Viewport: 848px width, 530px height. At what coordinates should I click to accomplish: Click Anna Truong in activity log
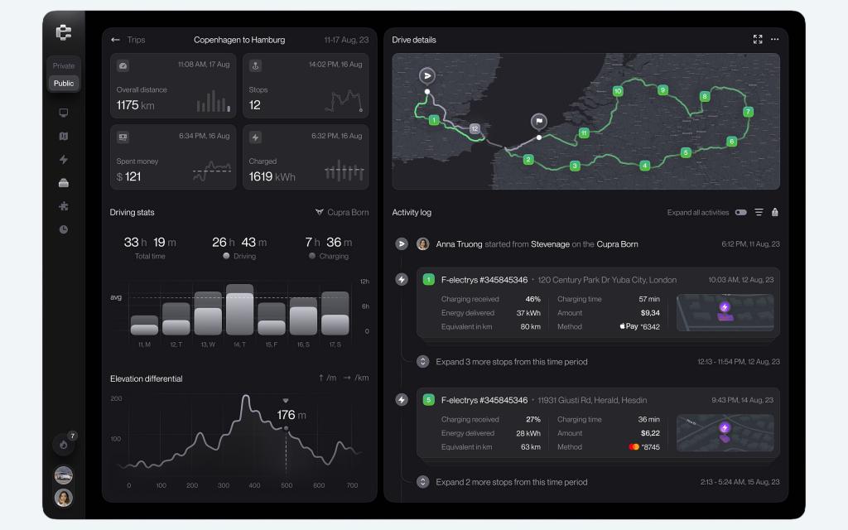pos(459,244)
